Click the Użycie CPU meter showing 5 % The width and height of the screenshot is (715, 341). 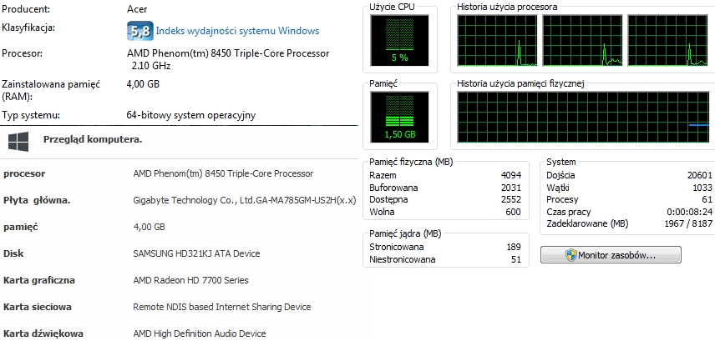point(399,42)
